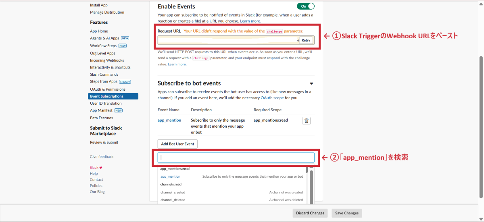Click Add Bot User Event button
The height and width of the screenshot is (222, 484).
pos(177,144)
